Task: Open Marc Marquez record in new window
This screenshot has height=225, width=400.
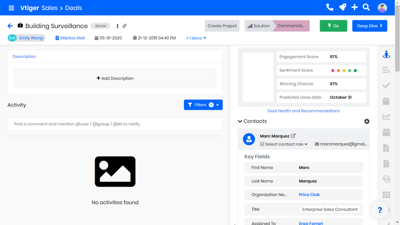Action: coord(293,136)
